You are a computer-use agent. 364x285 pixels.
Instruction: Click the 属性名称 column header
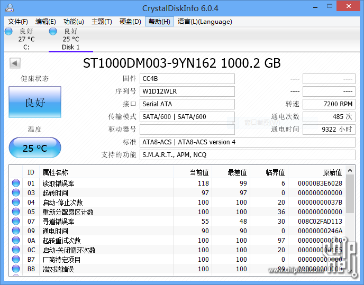pyautogui.click(x=106, y=172)
